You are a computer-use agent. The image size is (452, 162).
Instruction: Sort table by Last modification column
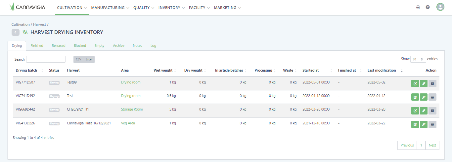[x=382, y=70]
